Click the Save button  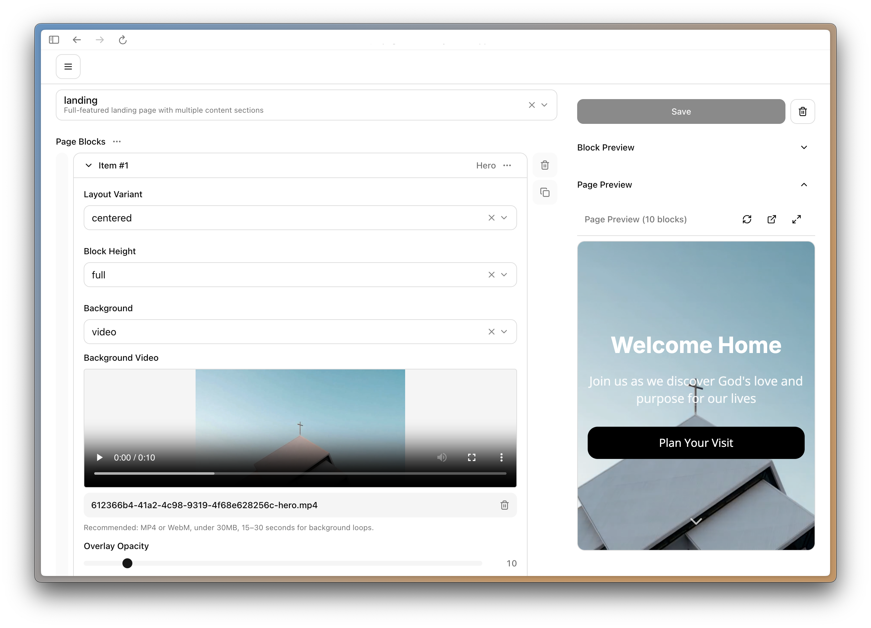681,111
